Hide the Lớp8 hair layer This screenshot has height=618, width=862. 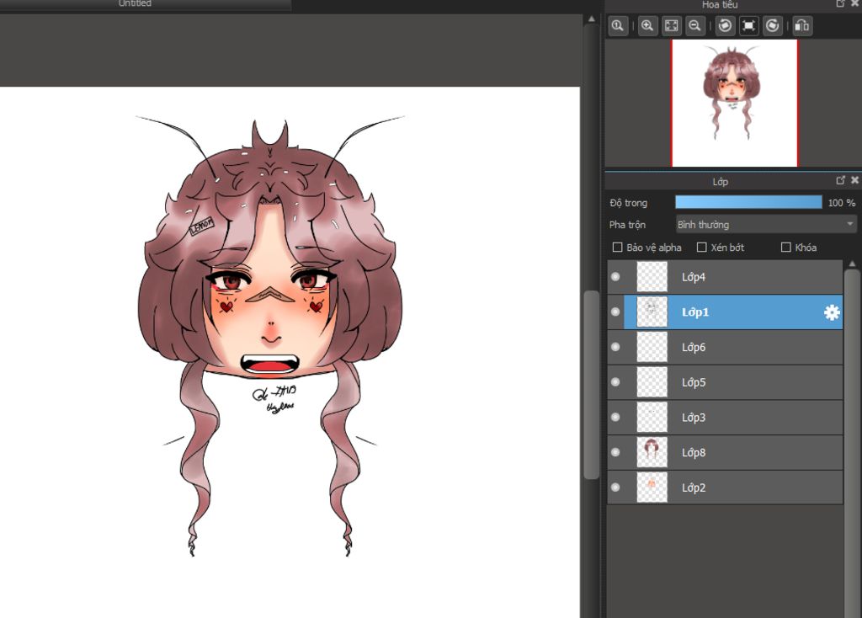point(615,452)
